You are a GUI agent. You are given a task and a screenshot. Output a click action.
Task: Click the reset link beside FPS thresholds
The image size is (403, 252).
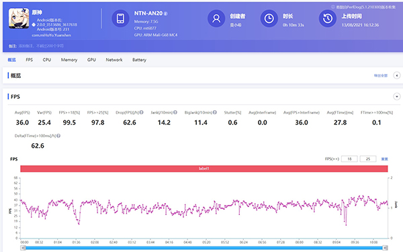point(384,159)
